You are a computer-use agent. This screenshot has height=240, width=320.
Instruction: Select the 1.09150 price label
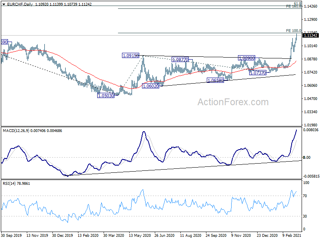tap(130, 56)
